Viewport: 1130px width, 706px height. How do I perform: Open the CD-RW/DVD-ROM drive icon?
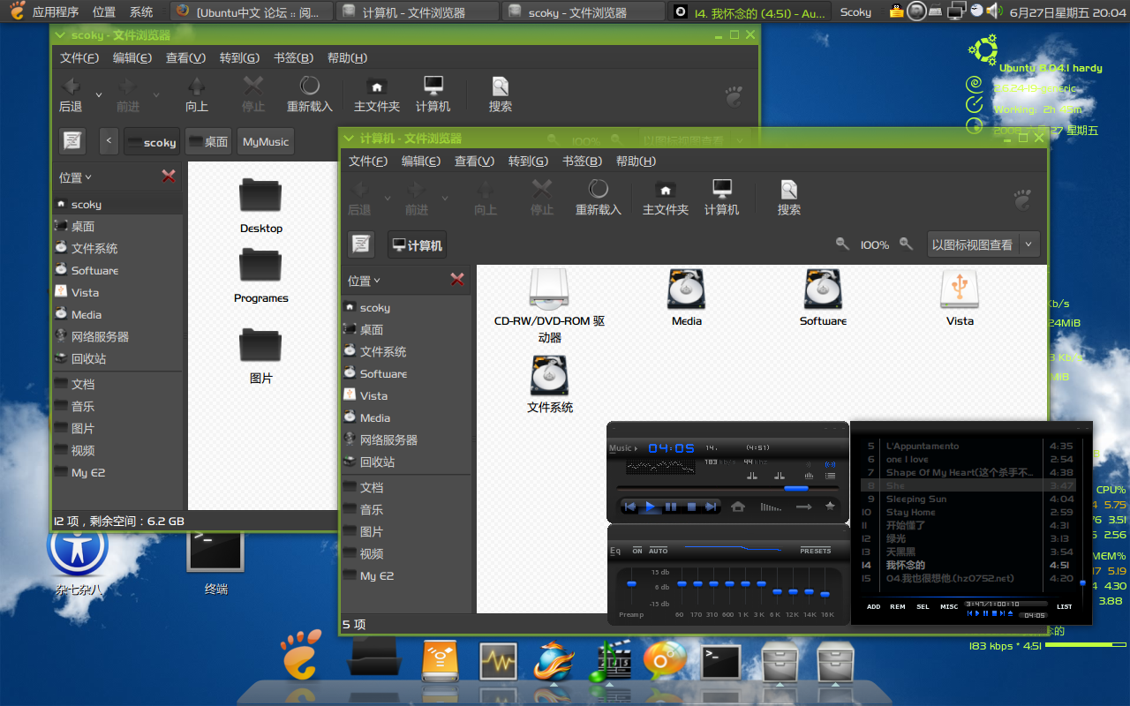pos(549,306)
